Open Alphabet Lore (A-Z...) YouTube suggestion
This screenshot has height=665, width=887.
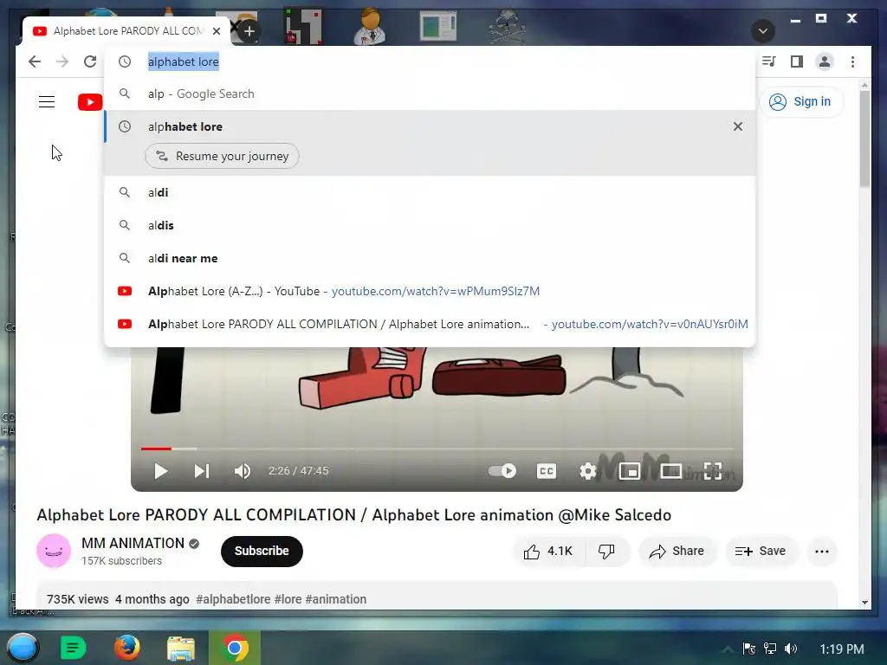pos(430,291)
